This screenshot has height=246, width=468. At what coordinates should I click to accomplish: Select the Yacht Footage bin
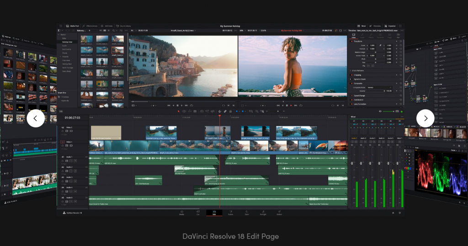coord(68,68)
